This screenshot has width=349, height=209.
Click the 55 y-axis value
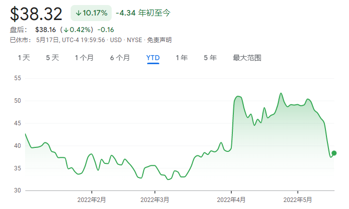tap(18, 78)
